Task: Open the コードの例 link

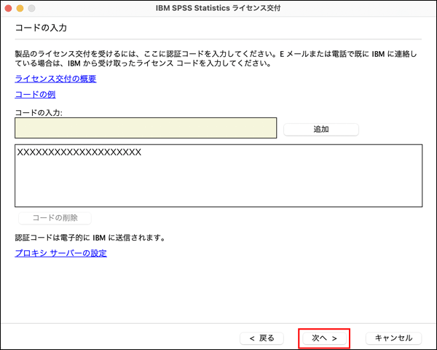Action: coord(35,94)
